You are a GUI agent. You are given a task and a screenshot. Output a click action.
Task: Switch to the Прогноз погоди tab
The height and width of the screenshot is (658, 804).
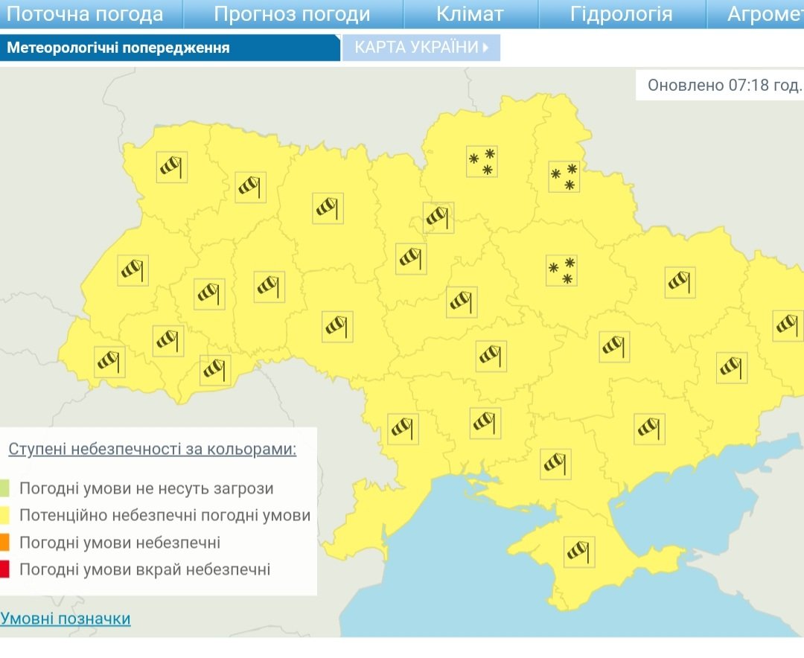click(292, 14)
